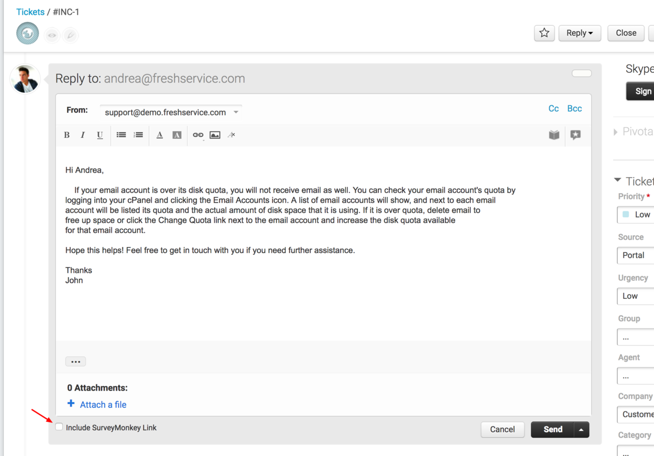Viewport: 654px width, 456px height.
Task: Go to Tickets in the breadcrumb
Action: (30, 12)
